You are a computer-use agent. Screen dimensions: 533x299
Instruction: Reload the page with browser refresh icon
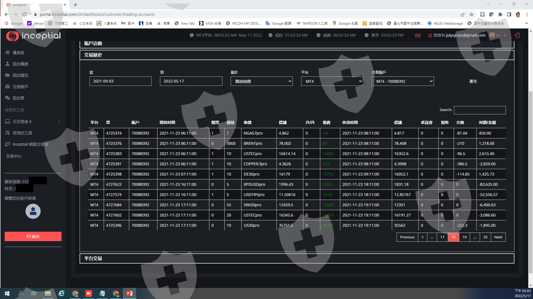point(24,14)
